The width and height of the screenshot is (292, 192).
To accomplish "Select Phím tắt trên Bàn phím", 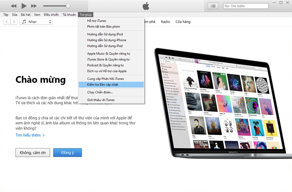I will coord(111,26).
